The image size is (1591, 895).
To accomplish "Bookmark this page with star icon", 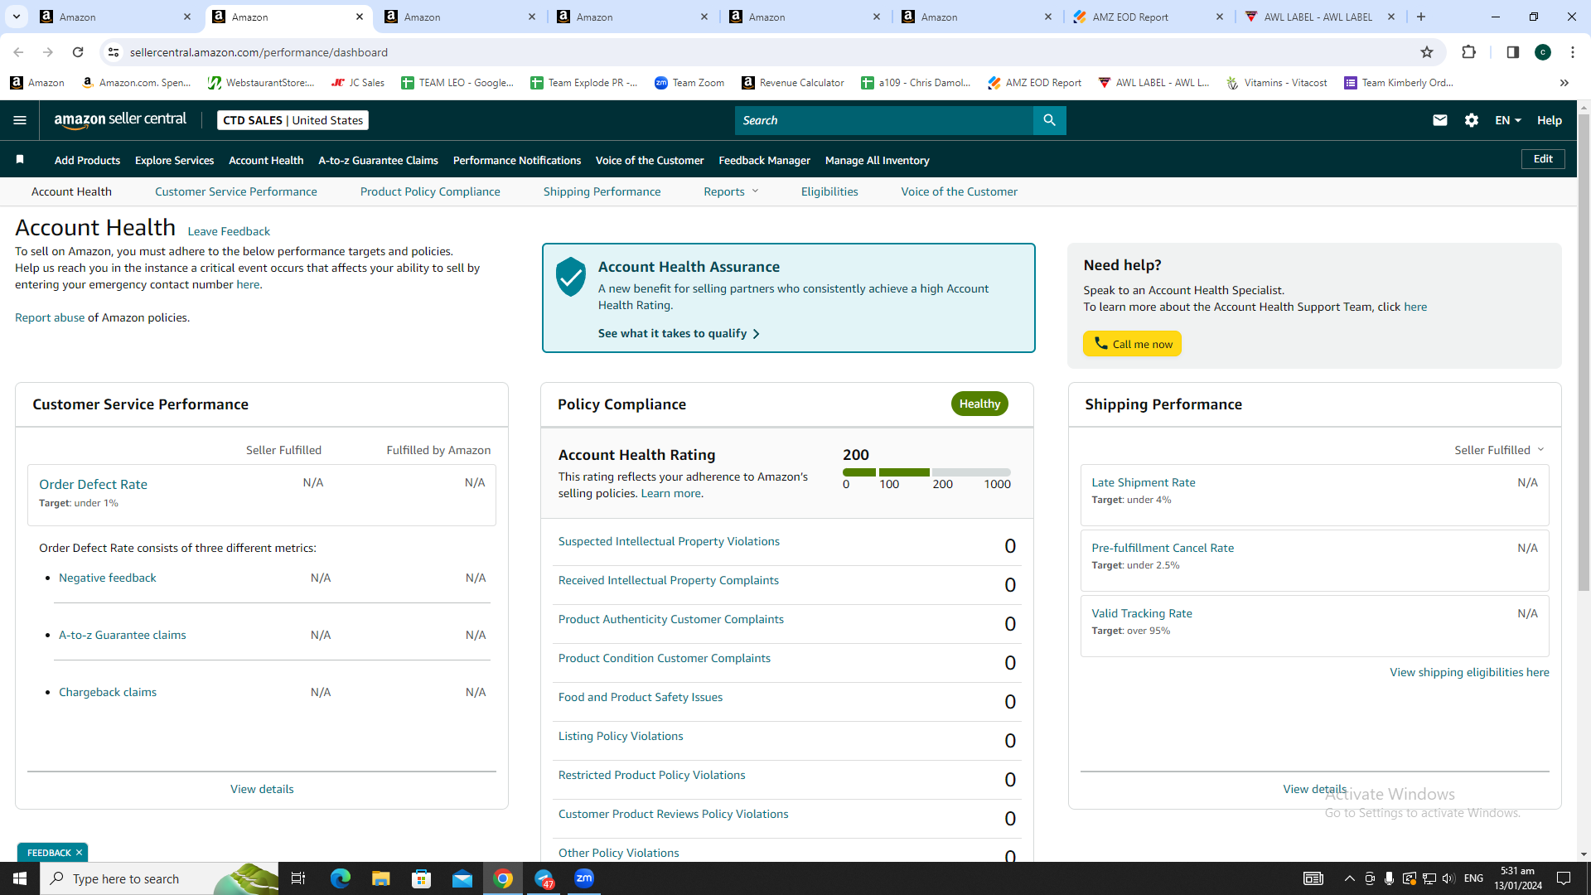I will coord(1427,52).
